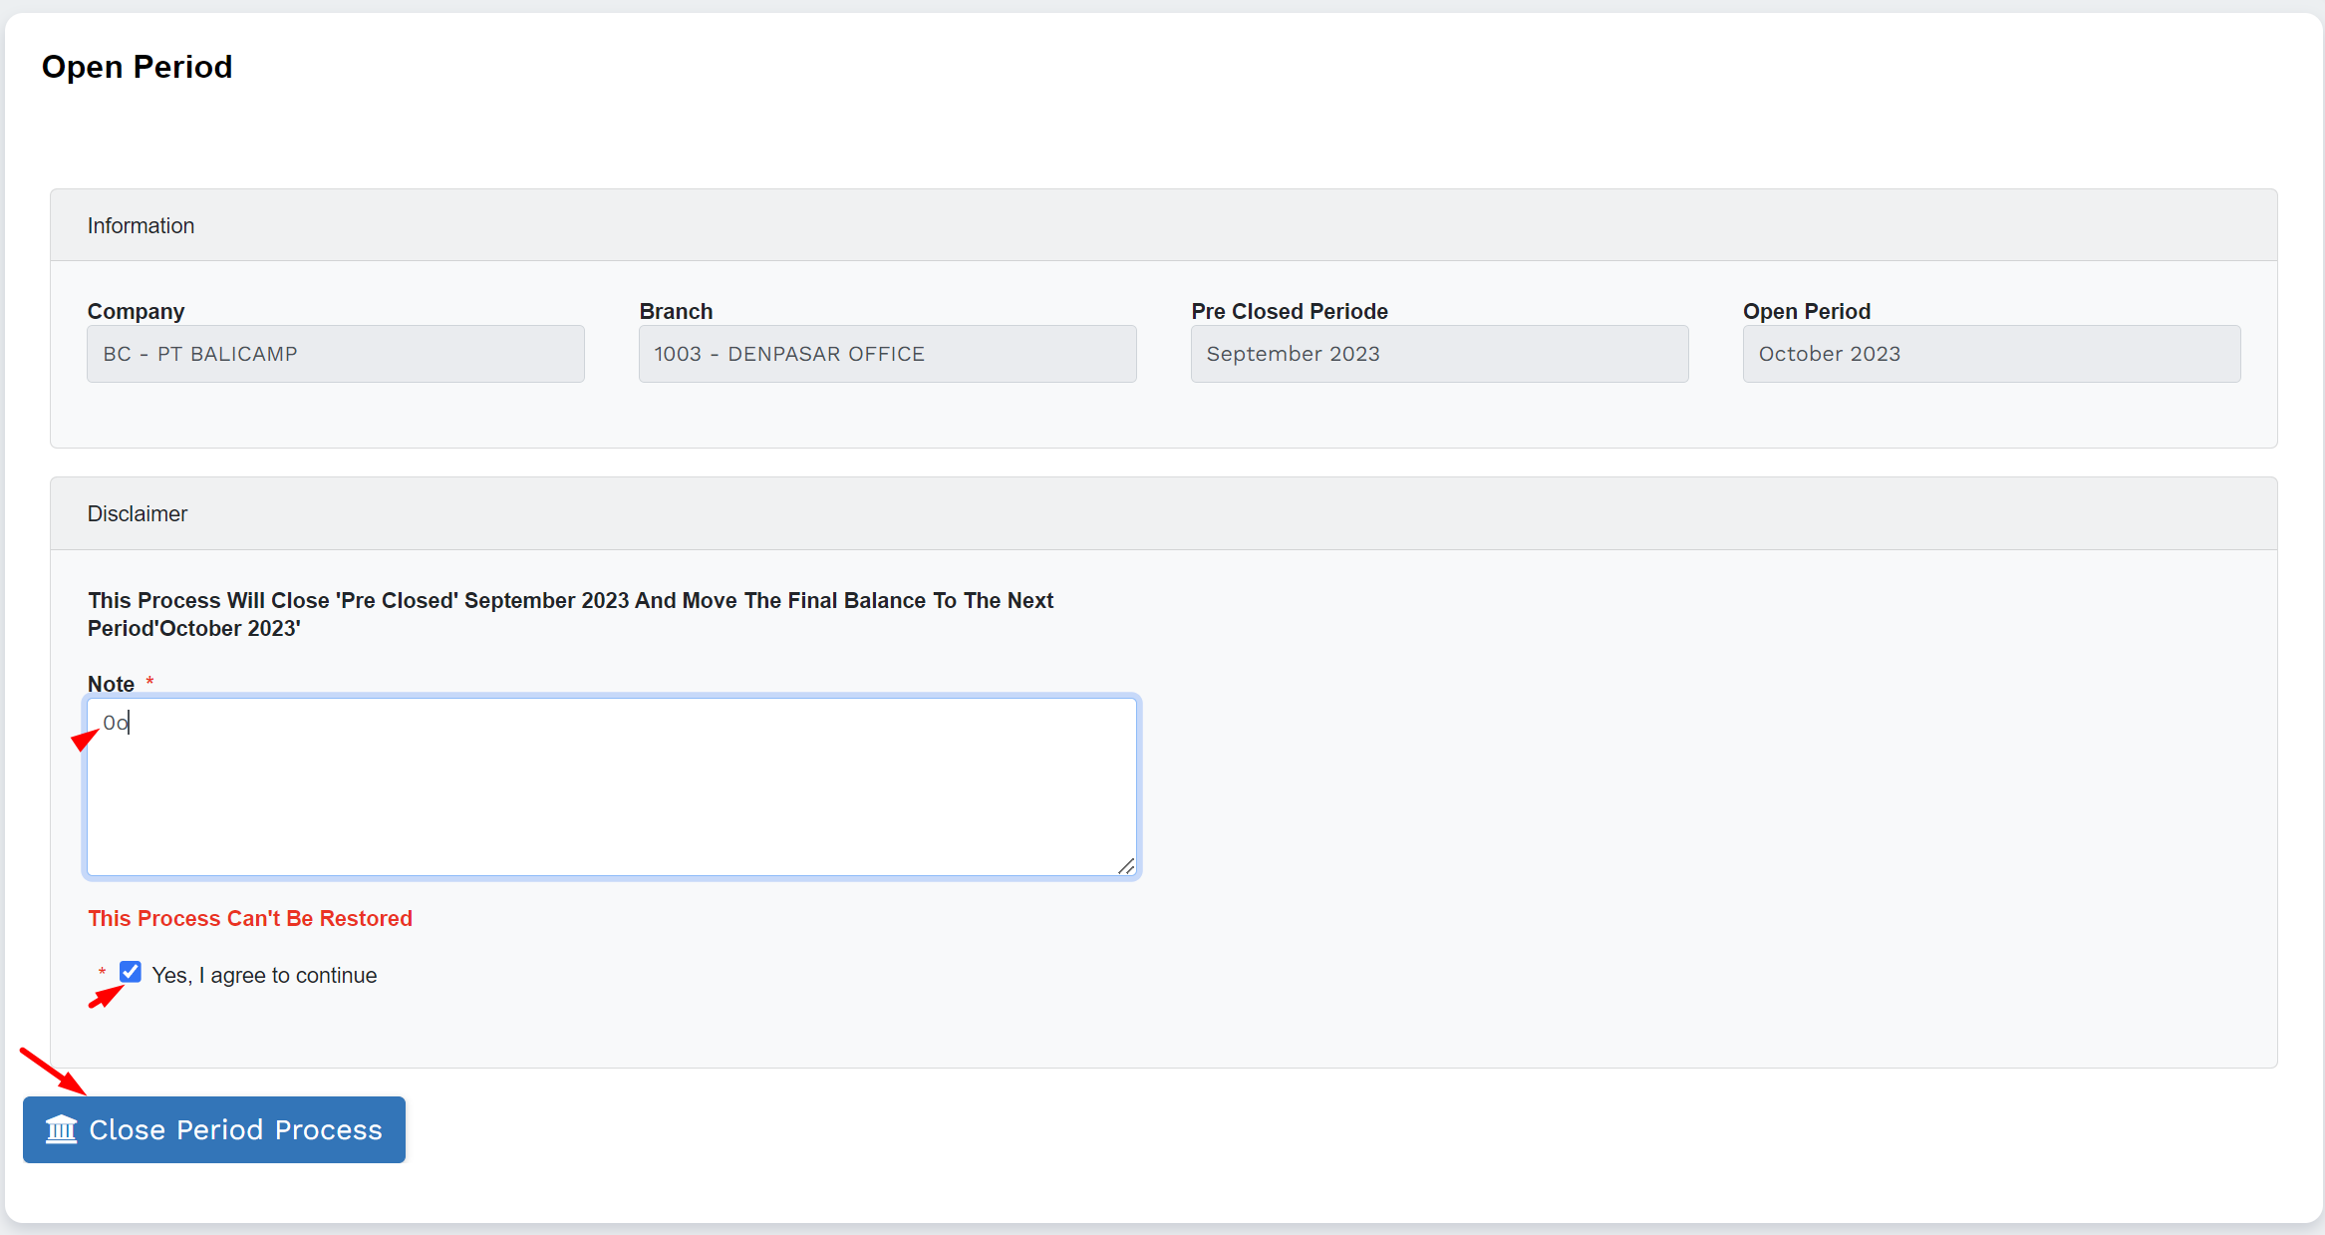
Task: Click the 'This Process Can't Be Restored' warning
Action: click(250, 918)
